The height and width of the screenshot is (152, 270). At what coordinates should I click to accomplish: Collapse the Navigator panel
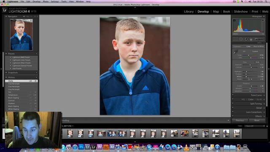6,16
